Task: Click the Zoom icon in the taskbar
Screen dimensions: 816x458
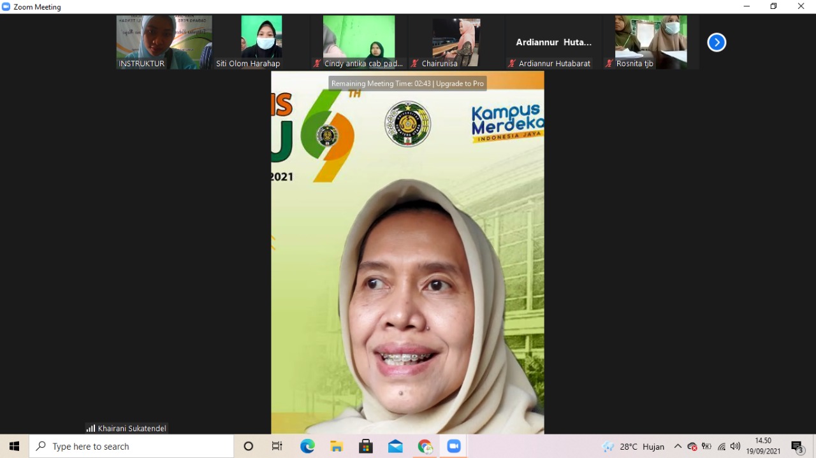Action: tap(454, 447)
